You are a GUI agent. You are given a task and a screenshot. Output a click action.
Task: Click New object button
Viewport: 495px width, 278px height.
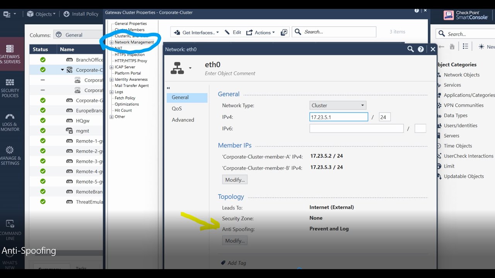pyautogui.click(x=486, y=46)
